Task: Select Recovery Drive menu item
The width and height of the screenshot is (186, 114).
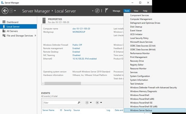Action: click(137, 61)
